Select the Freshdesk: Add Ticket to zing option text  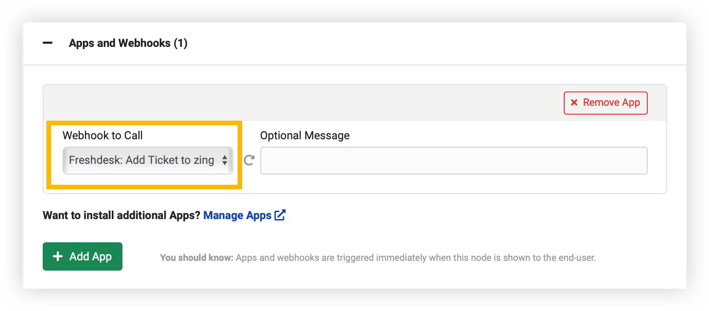pyautogui.click(x=142, y=161)
